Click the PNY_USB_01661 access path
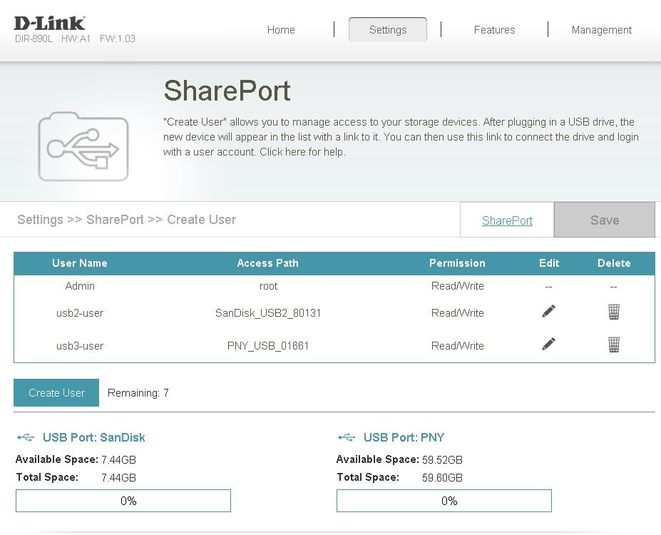This screenshot has height=535, width=661. 268,346
